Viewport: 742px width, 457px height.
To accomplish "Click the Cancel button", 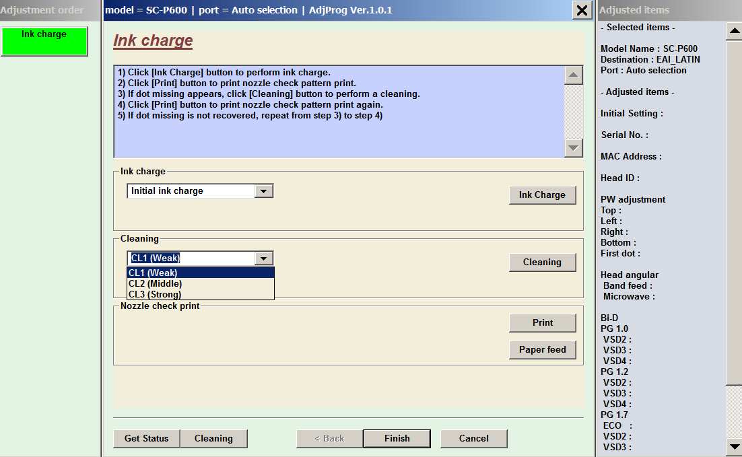I will 474,439.
